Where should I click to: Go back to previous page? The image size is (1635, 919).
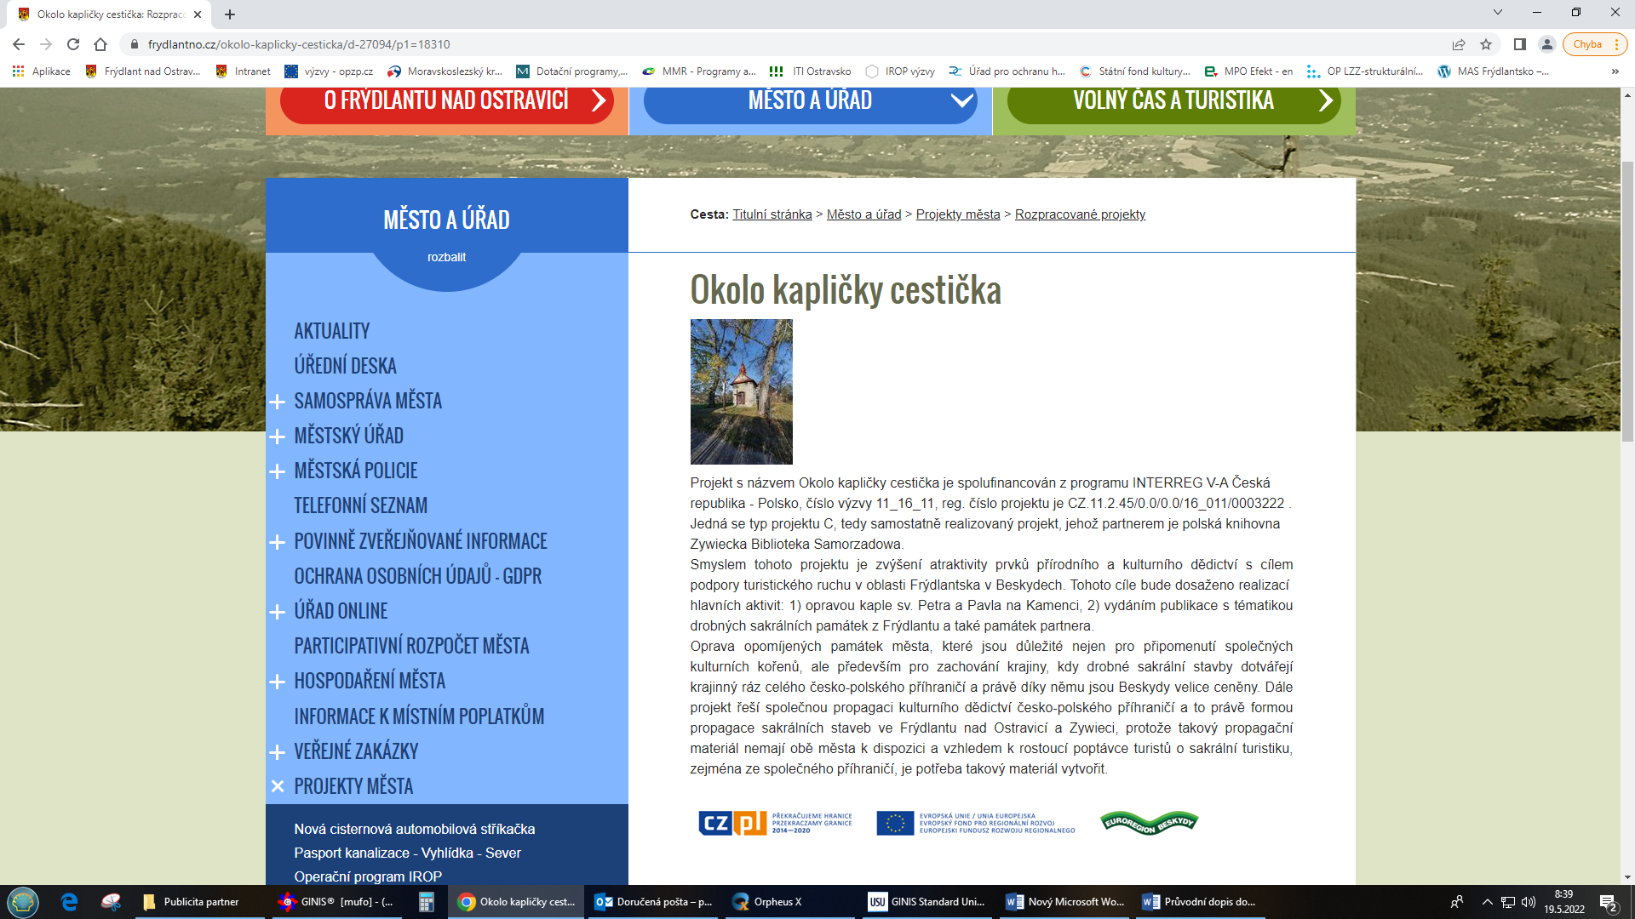[x=19, y=44]
